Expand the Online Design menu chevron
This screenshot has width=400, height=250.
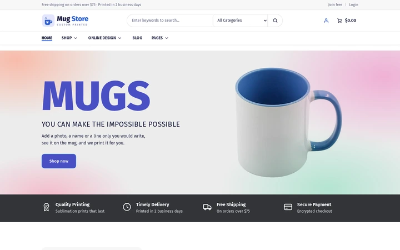coord(119,38)
